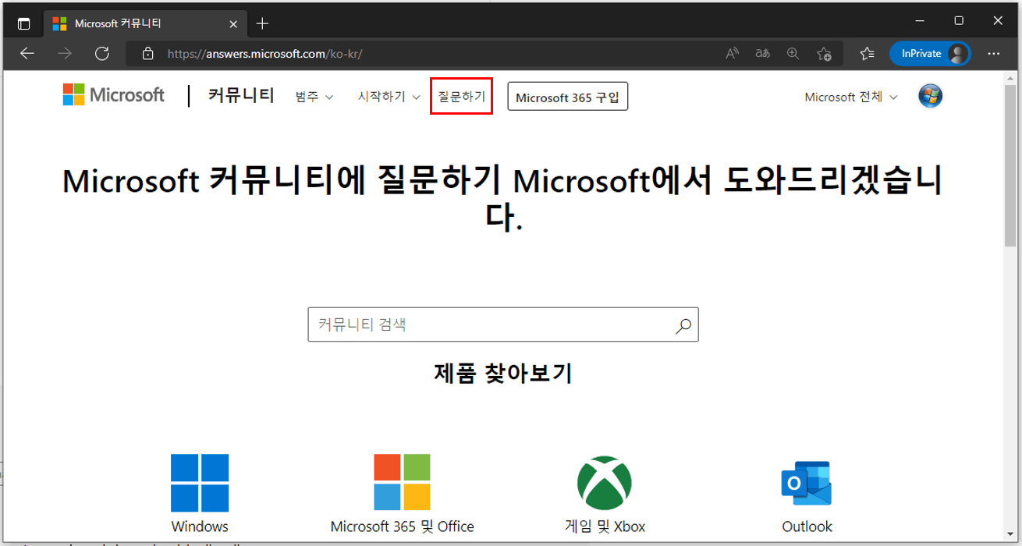This screenshot has width=1022, height=546.
Task: Click the search magnifier icon
Action: coord(683,325)
